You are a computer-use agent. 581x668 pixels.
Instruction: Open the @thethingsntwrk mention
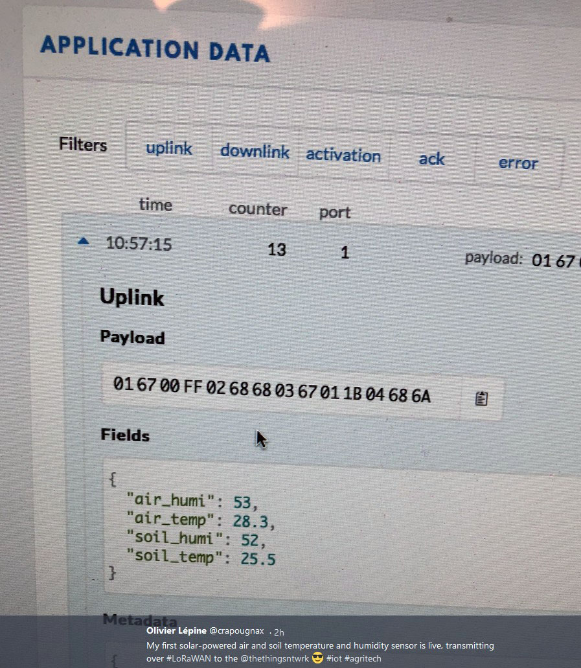275,658
